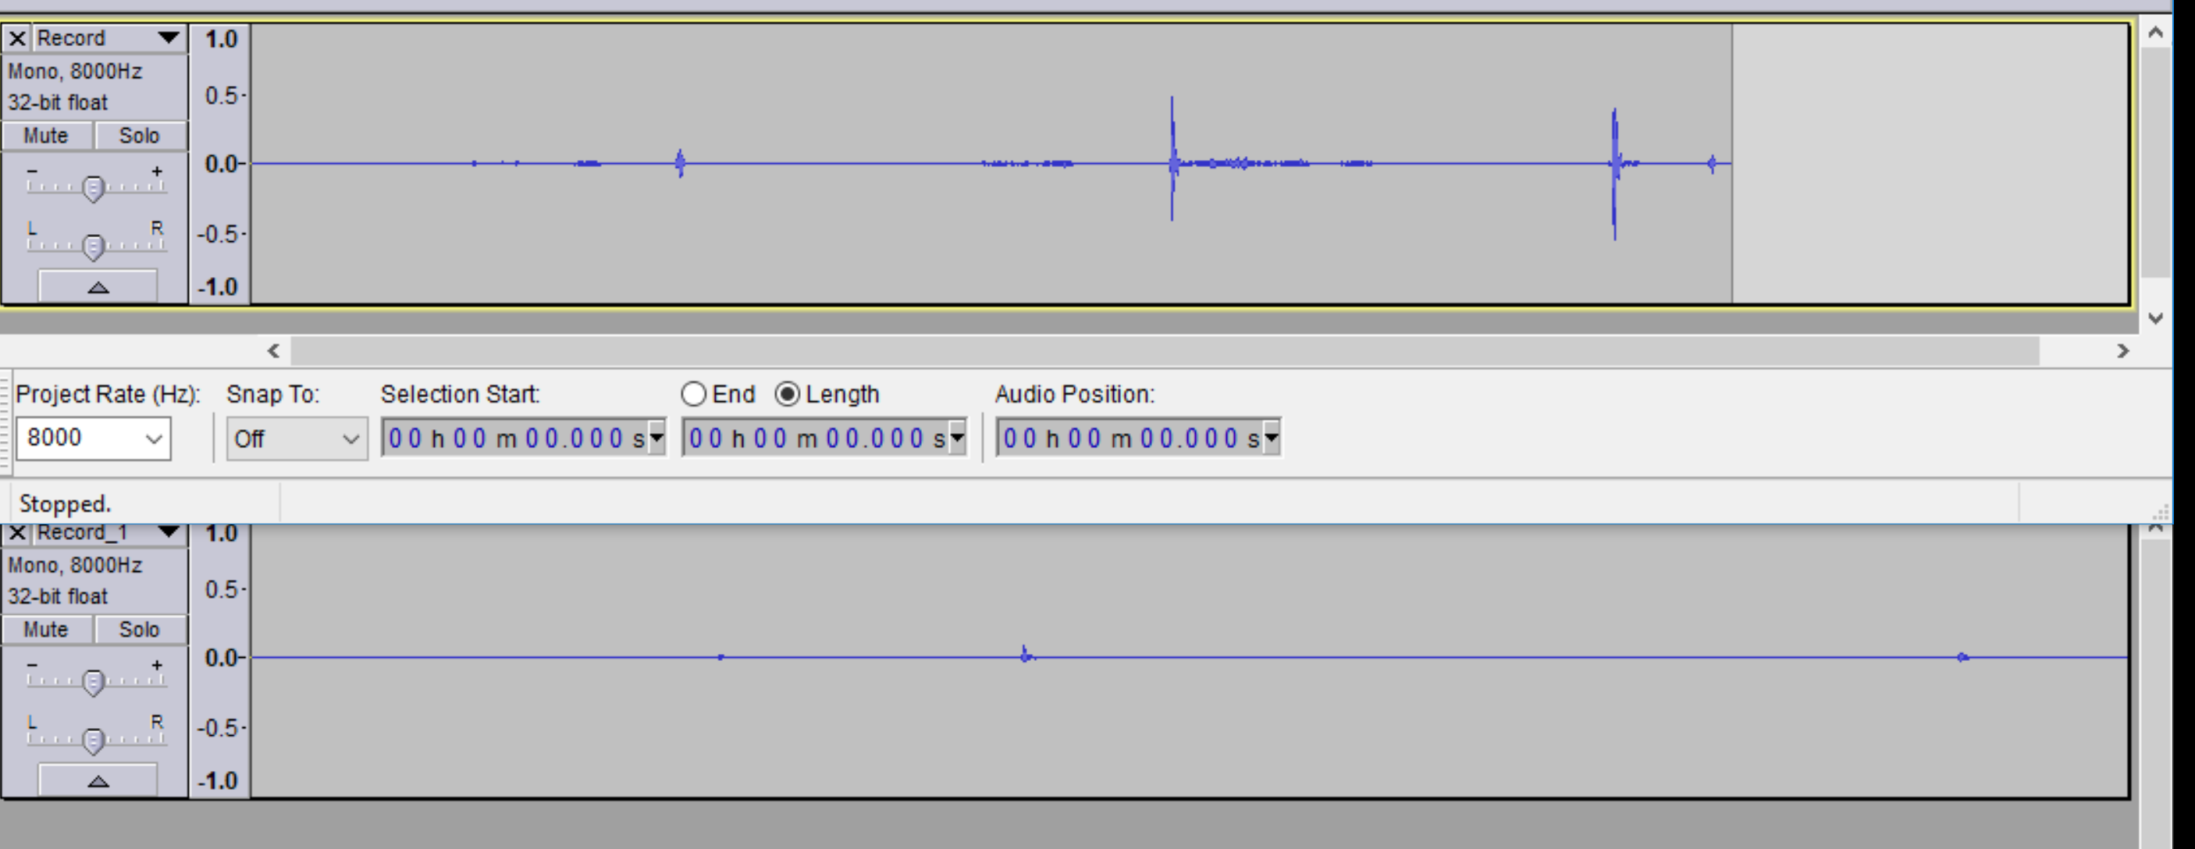2195x849 pixels.
Task: Click the Record track gain slider knob
Action: [94, 188]
